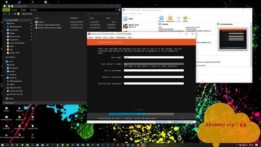Image resolution: width=261 pixels, height=147 pixels.
Task: Click the Fichier tab in File Explorer
Action: pos(6,10)
